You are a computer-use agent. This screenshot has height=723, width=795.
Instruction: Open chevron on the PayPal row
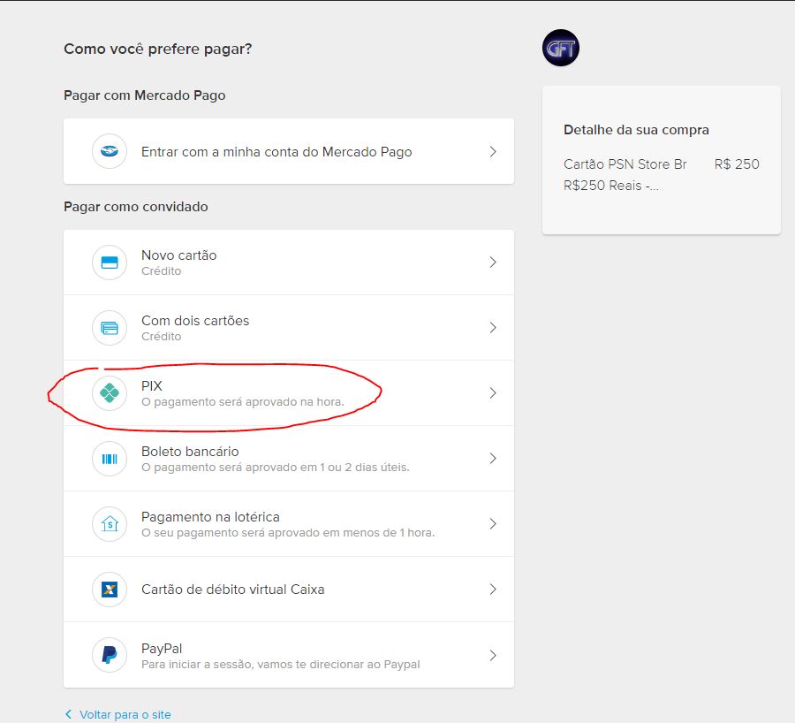pyautogui.click(x=493, y=655)
